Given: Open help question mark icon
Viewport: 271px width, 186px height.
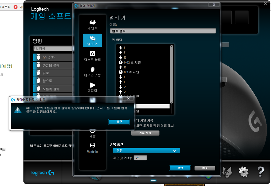Looking at the screenshot, I should 260,171.
